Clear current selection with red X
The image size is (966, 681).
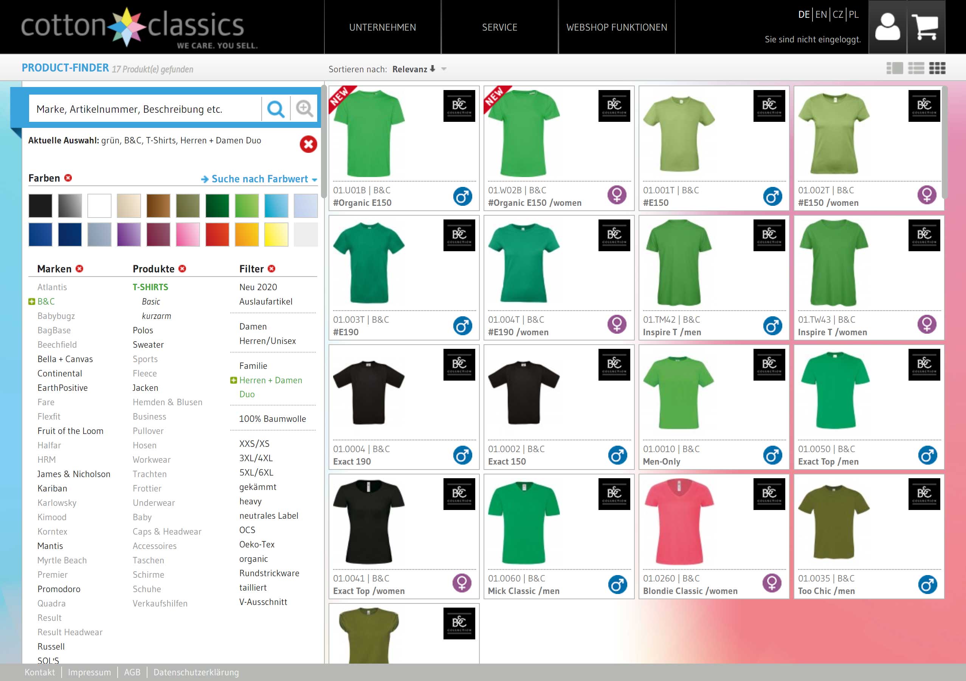pyautogui.click(x=308, y=145)
